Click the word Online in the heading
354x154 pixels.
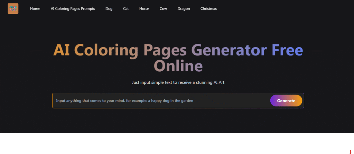click(178, 66)
